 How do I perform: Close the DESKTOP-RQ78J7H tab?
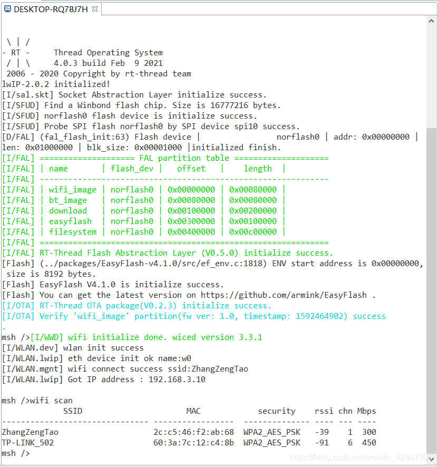click(x=95, y=9)
